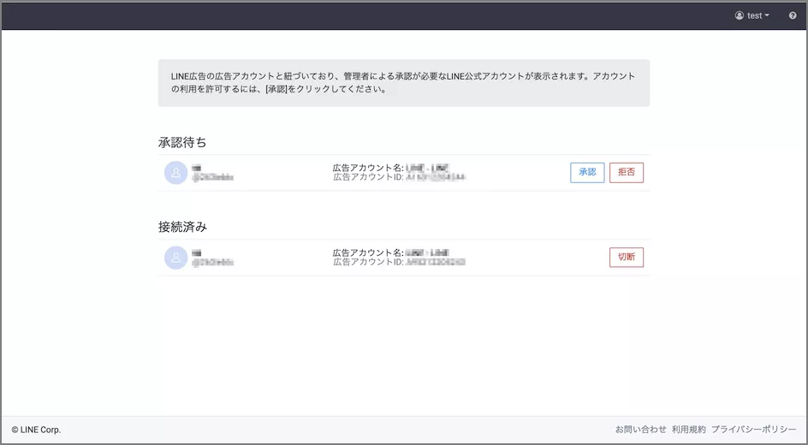Click the gray information banner text
Image resolution: width=808 pixels, height=445 pixels.
(403, 82)
